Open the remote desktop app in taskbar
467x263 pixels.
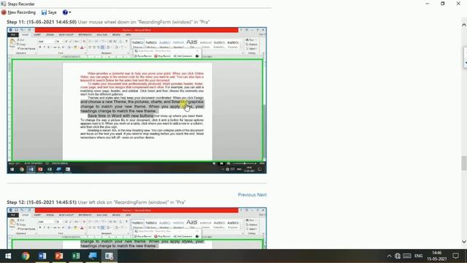tap(93, 256)
